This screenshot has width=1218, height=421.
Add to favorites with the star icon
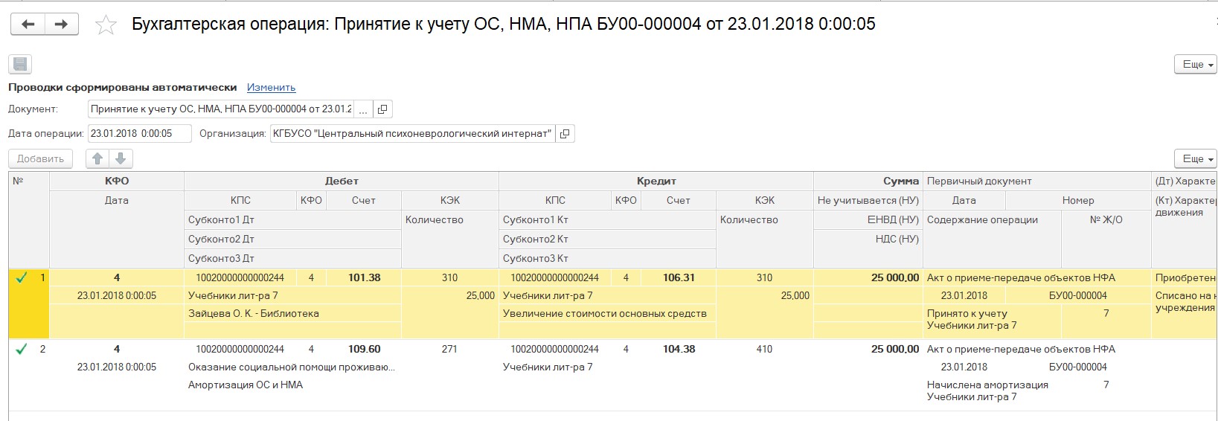(x=106, y=25)
